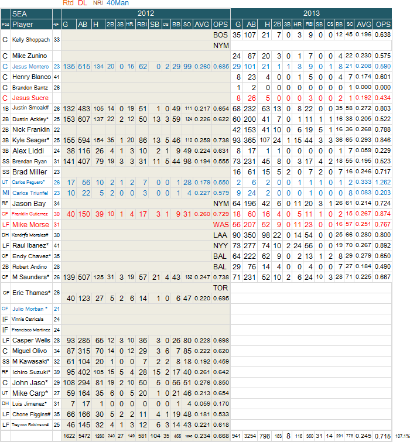Select the Alex Liddi player name
410x442 pixels.
pyautogui.click(x=28, y=151)
